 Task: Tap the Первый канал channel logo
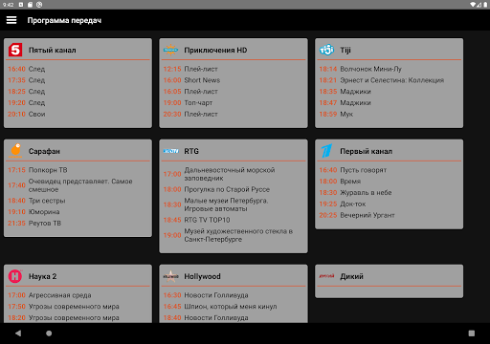point(326,151)
